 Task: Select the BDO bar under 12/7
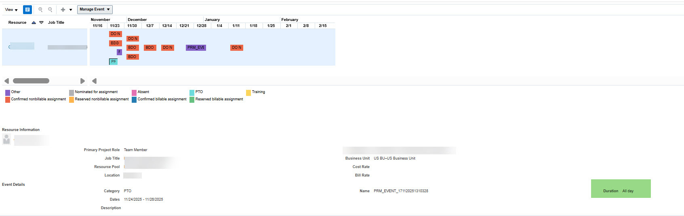[150, 48]
